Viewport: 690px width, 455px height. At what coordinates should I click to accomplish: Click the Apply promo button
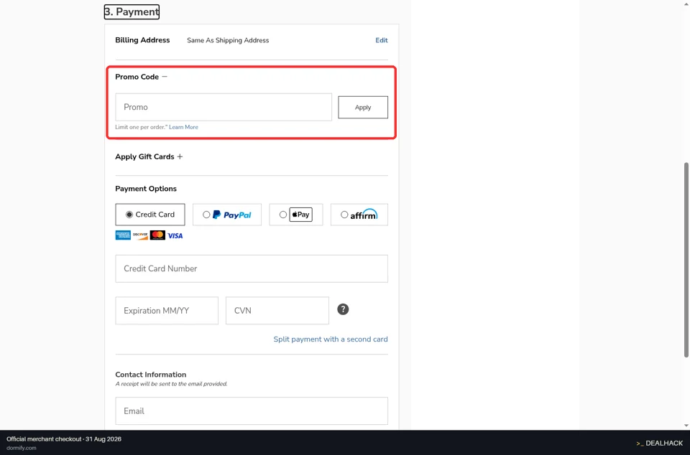point(363,107)
